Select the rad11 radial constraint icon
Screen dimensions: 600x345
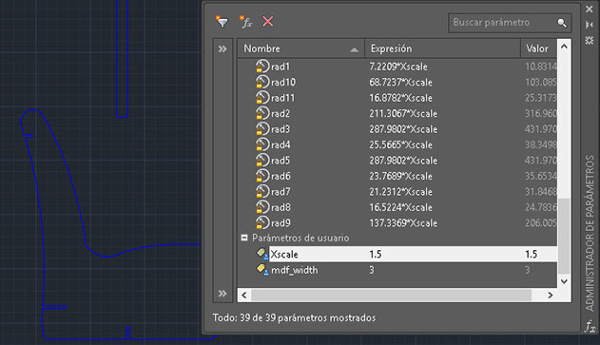[262, 98]
